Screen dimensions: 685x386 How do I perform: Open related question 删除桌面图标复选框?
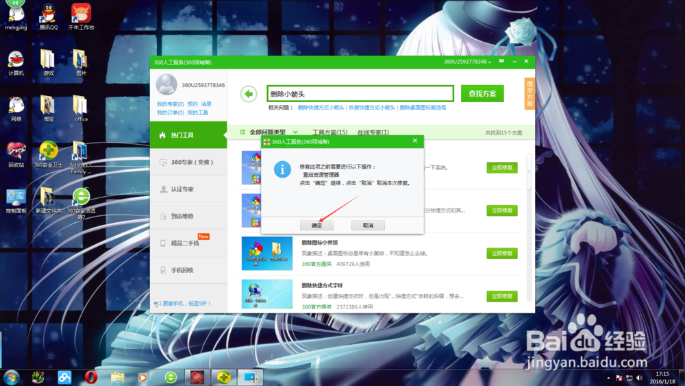pos(423,108)
